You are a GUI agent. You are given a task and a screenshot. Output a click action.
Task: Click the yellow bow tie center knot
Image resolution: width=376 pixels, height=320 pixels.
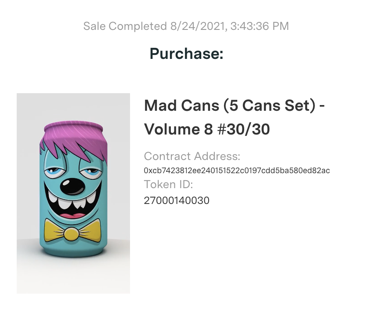coord(71,234)
